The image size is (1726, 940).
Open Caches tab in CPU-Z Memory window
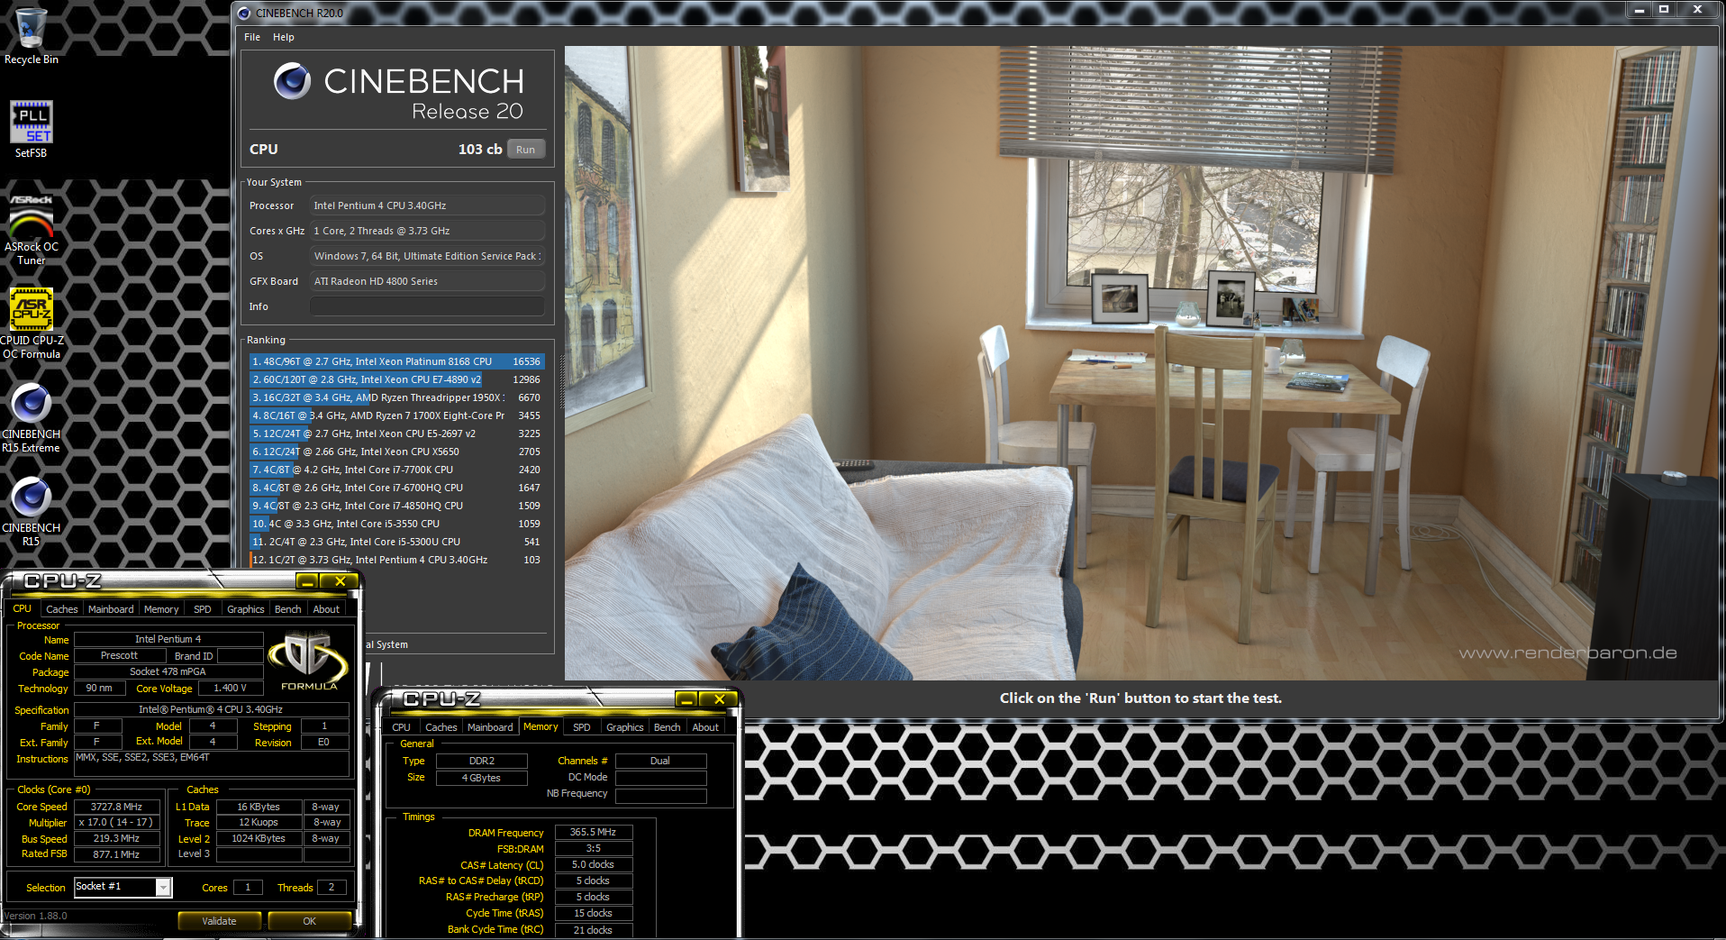click(441, 727)
